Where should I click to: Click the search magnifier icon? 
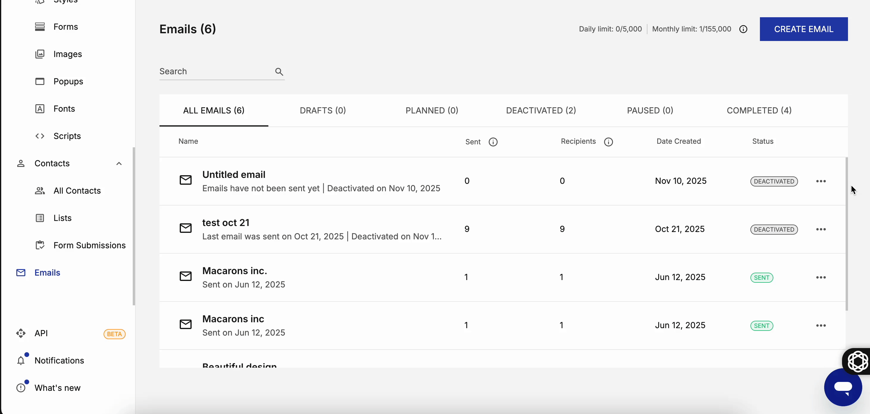(x=279, y=72)
